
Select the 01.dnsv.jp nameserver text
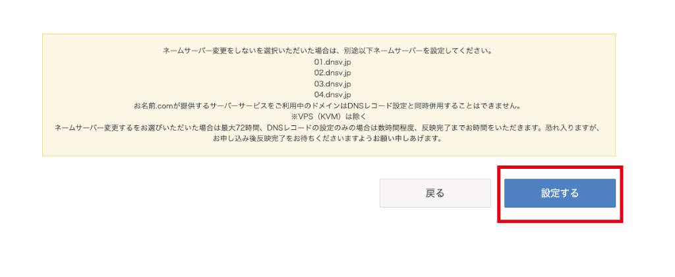(x=332, y=61)
